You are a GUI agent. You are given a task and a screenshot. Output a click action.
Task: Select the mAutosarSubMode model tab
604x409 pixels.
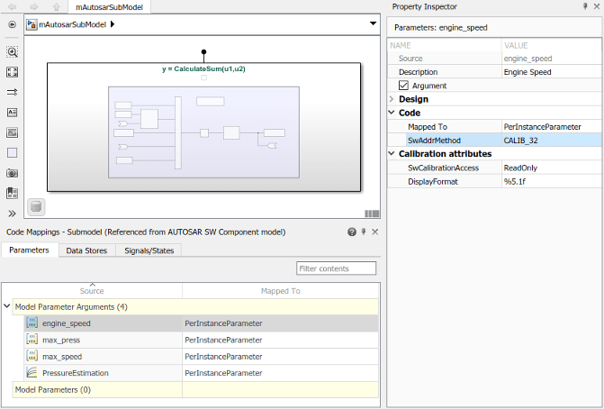click(110, 7)
